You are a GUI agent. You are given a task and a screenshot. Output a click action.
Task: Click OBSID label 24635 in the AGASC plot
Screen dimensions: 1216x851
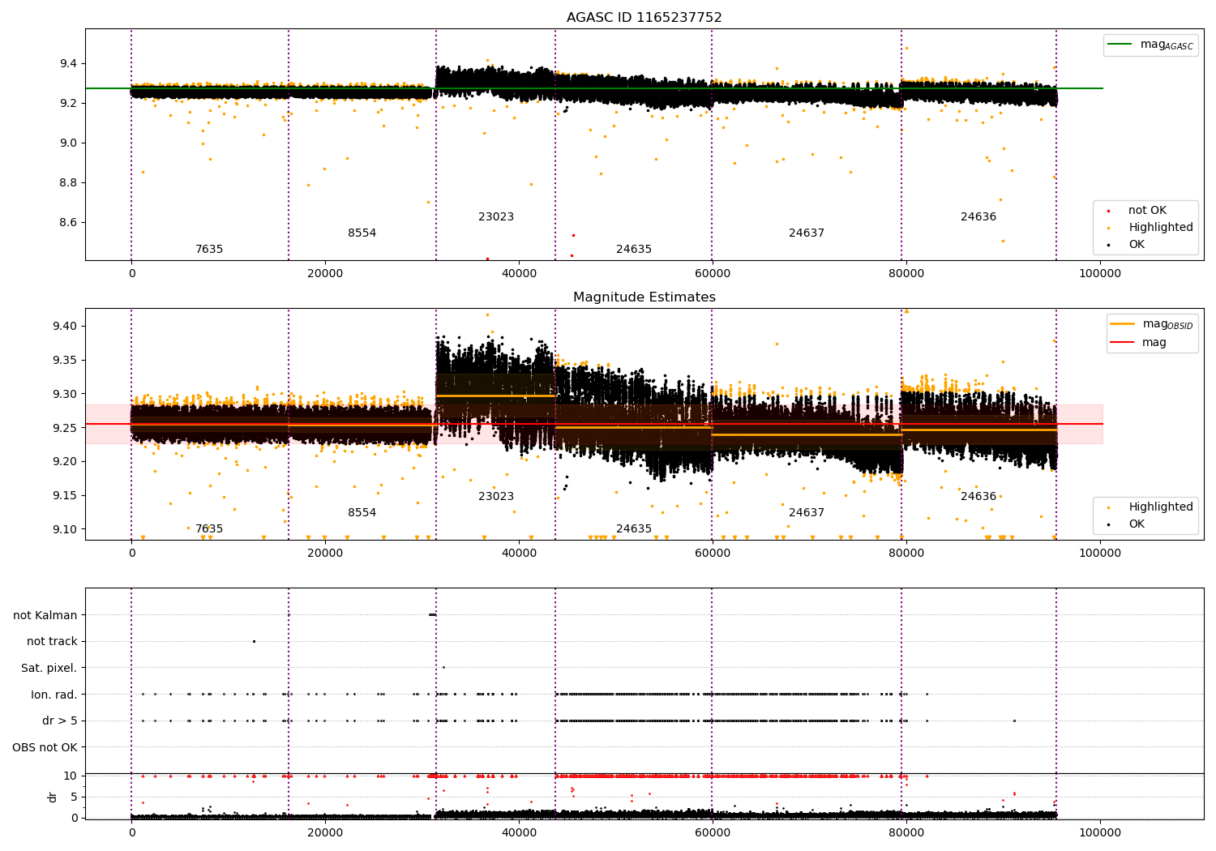coord(634,250)
